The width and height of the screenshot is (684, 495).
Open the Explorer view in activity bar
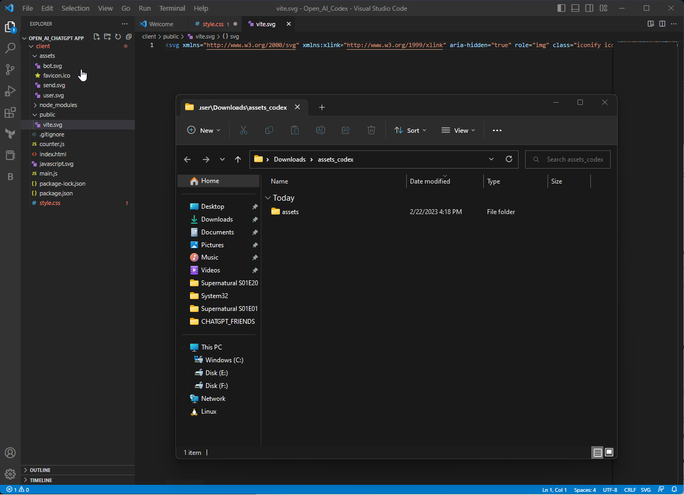click(x=10, y=27)
